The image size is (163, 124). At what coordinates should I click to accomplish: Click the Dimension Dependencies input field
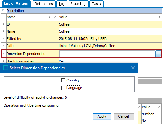(107, 54)
